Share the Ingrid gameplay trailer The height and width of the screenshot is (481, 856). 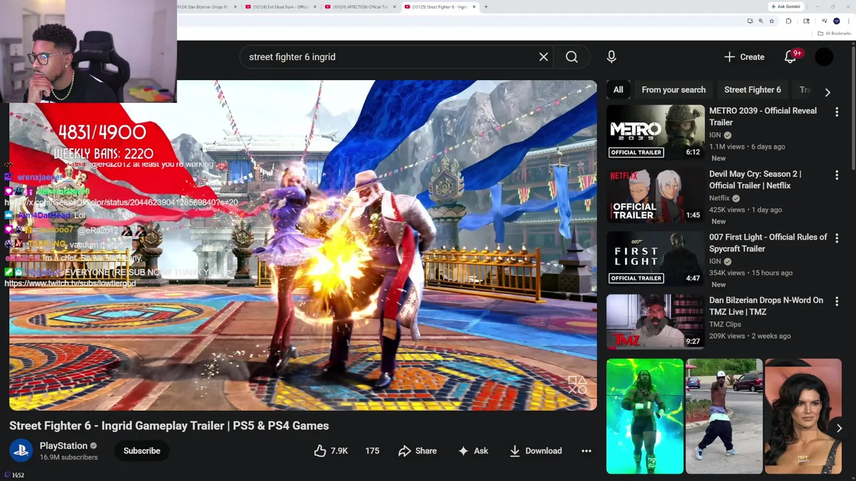click(x=417, y=451)
